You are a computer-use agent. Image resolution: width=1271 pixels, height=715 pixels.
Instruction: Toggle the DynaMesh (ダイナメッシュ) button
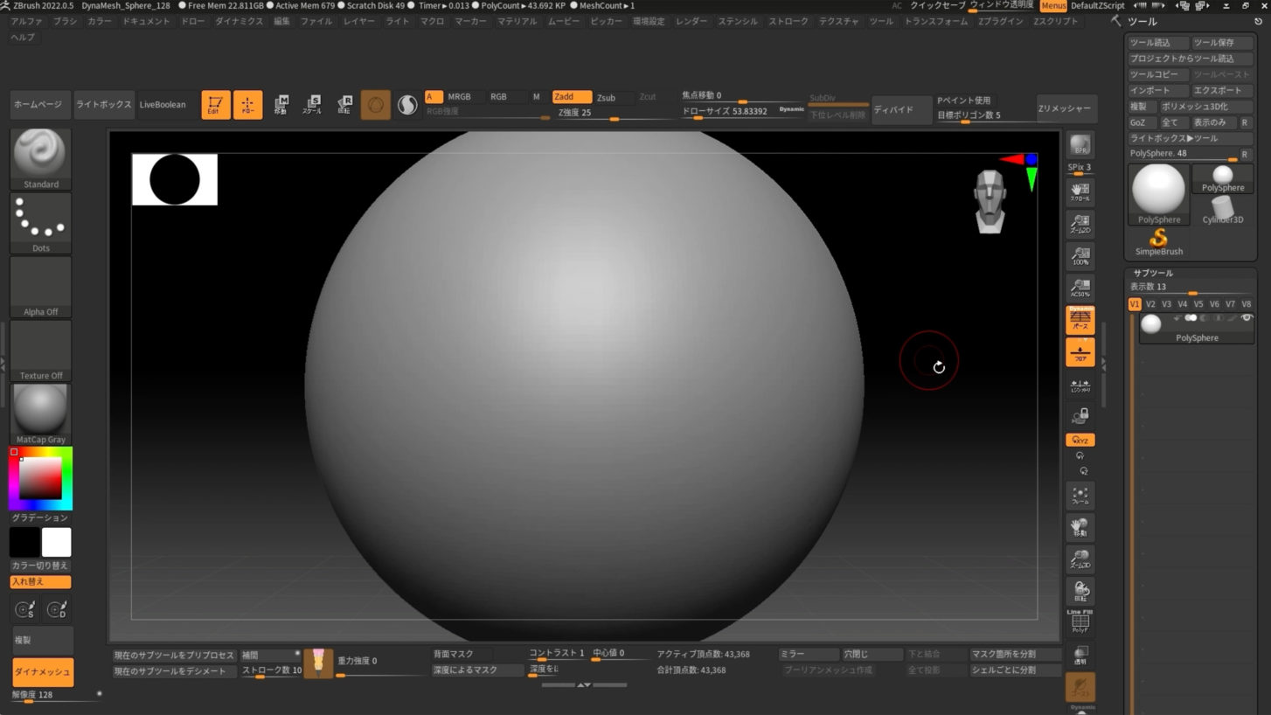42,672
